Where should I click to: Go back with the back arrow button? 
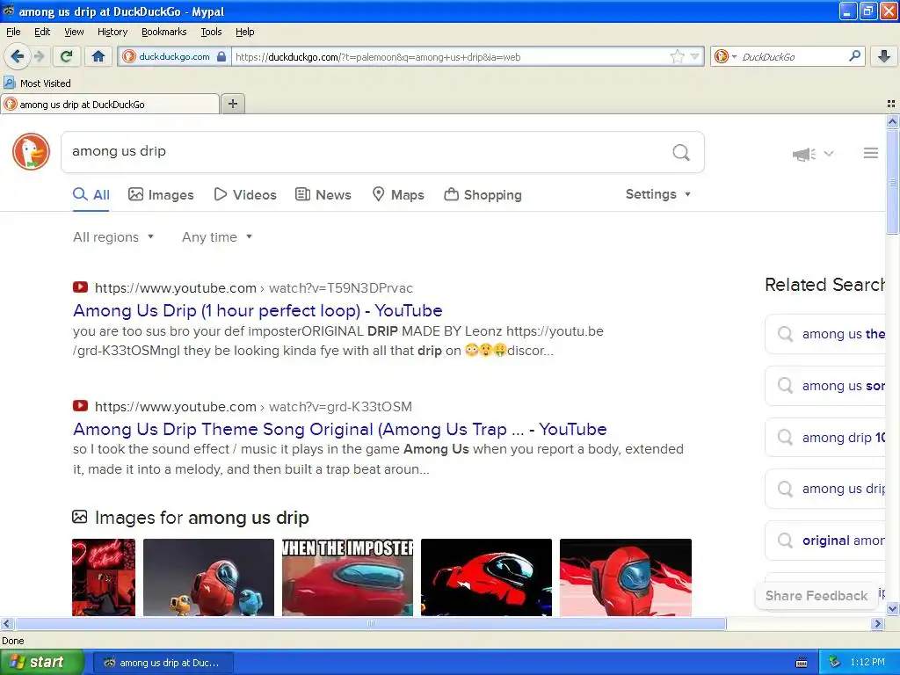click(x=18, y=56)
